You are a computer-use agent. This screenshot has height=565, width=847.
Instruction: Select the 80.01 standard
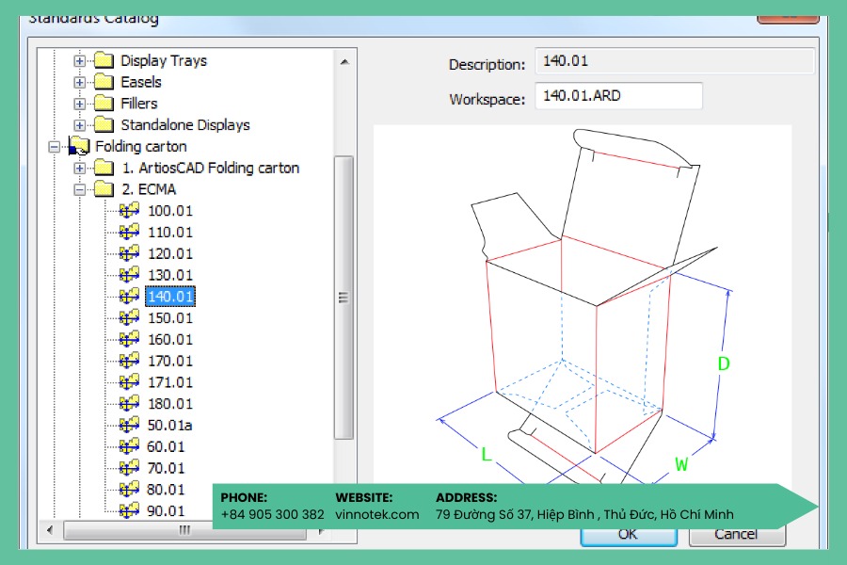click(x=166, y=490)
